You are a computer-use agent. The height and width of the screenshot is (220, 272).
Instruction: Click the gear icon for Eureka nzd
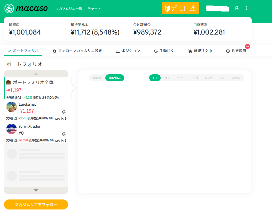[64, 112]
